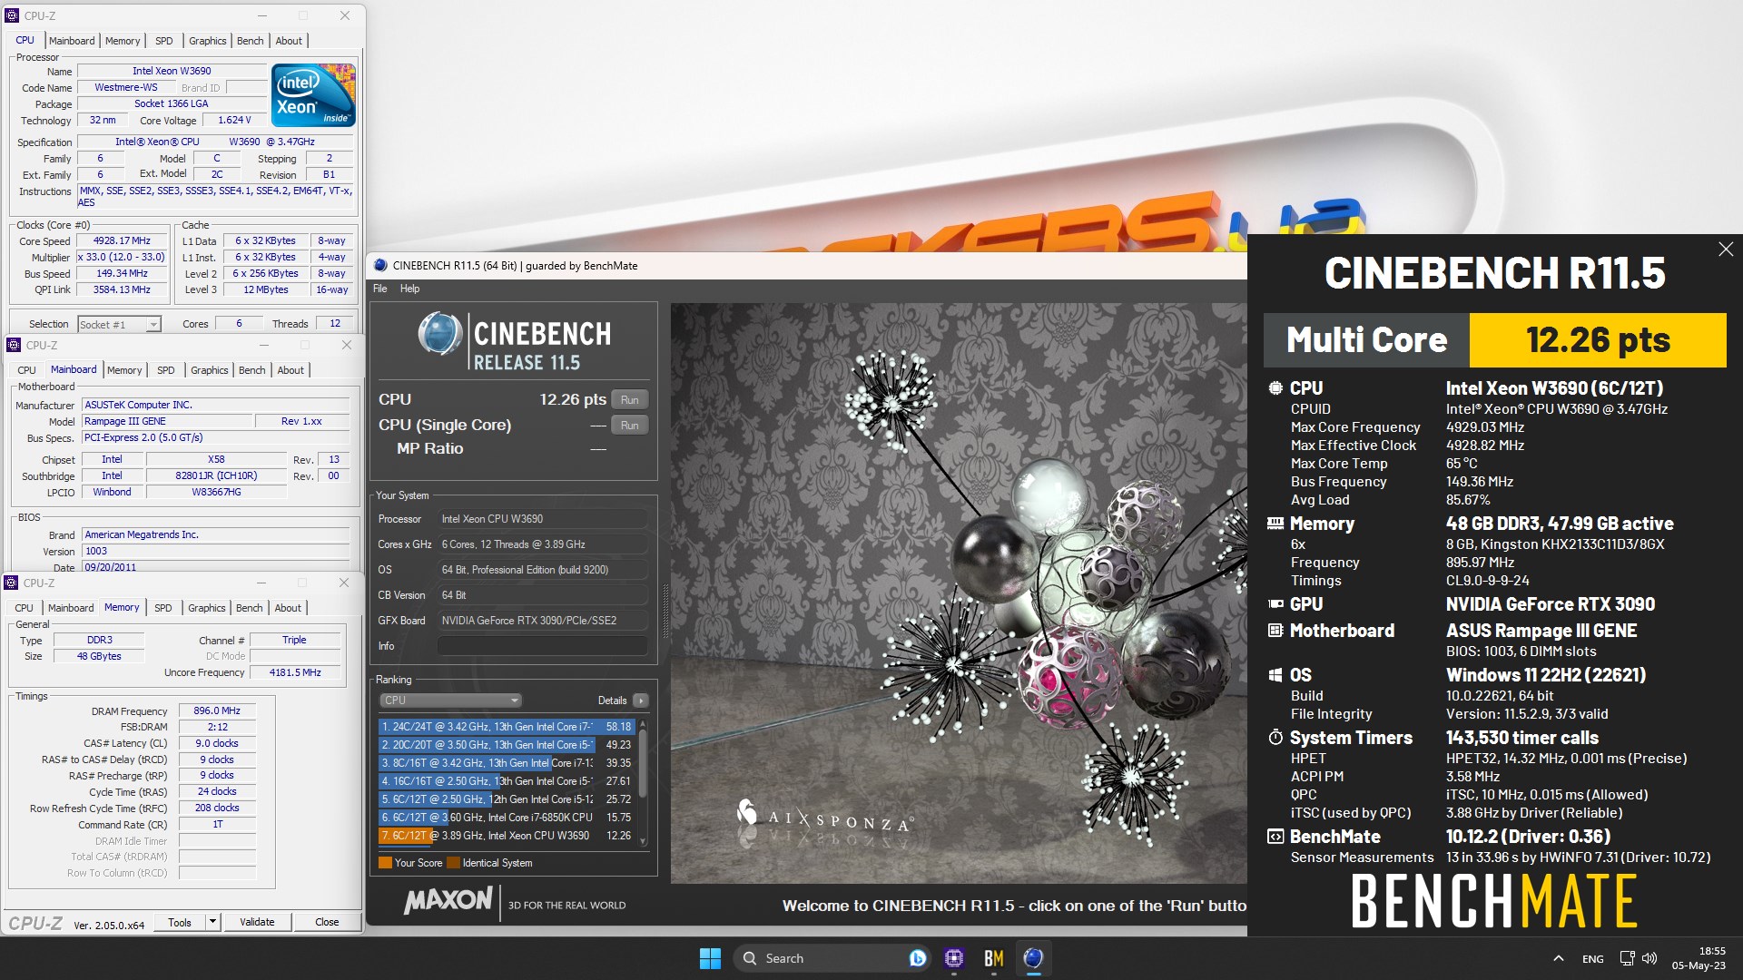The image size is (1743, 980).
Task: Click the volume speaker tray icon
Action: (1649, 958)
